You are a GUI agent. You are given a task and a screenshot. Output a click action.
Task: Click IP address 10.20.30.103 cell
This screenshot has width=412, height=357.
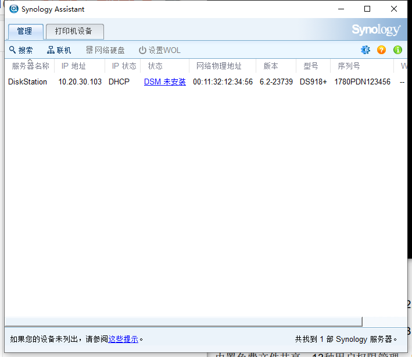tap(80, 82)
